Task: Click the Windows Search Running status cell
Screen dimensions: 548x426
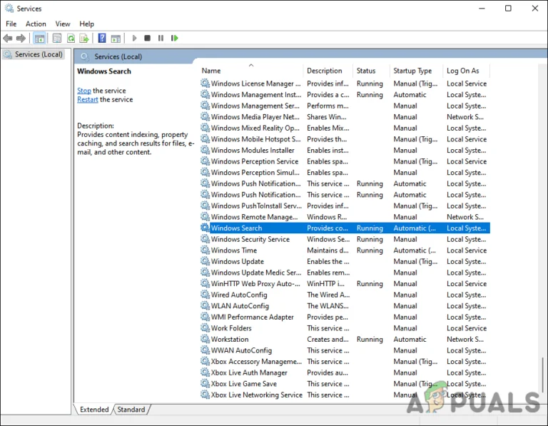Action: click(x=370, y=228)
